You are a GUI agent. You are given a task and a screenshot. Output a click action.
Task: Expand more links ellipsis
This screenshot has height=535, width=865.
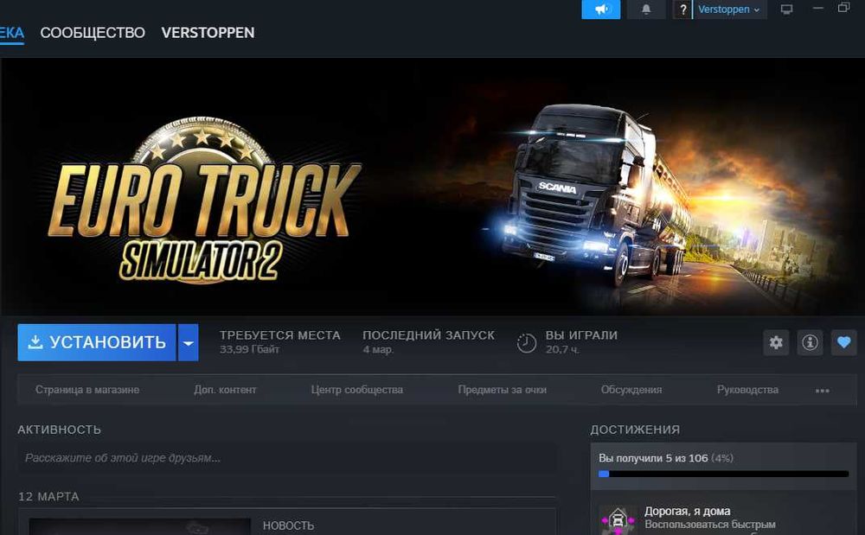[822, 390]
